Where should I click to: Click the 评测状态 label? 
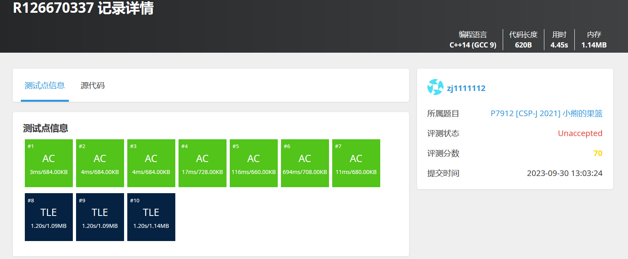(x=443, y=133)
